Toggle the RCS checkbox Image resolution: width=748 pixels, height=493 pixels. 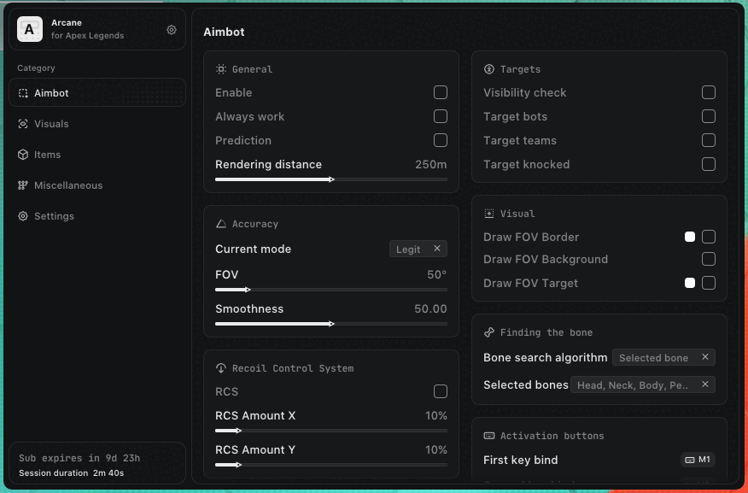tap(441, 391)
